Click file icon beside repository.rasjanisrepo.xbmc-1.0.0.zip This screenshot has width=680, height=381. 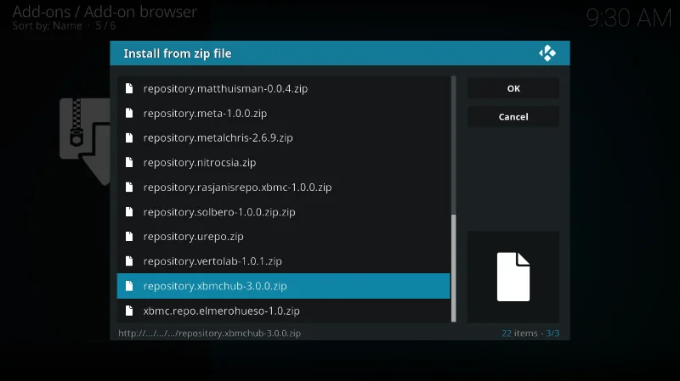[129, 187]
